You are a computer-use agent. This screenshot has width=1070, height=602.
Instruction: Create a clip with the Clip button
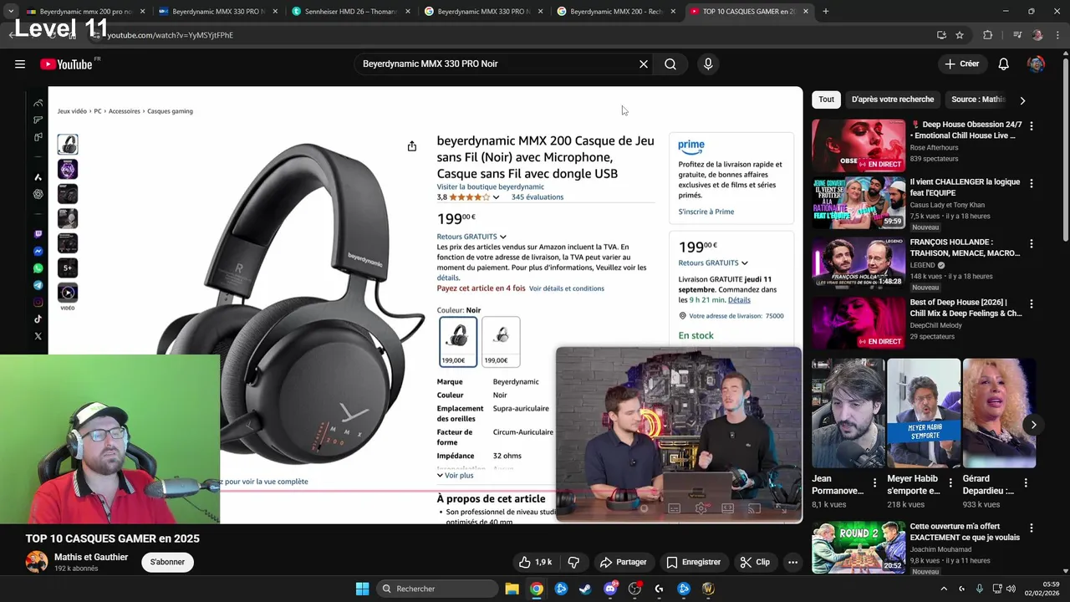click(x=755, y=562)
